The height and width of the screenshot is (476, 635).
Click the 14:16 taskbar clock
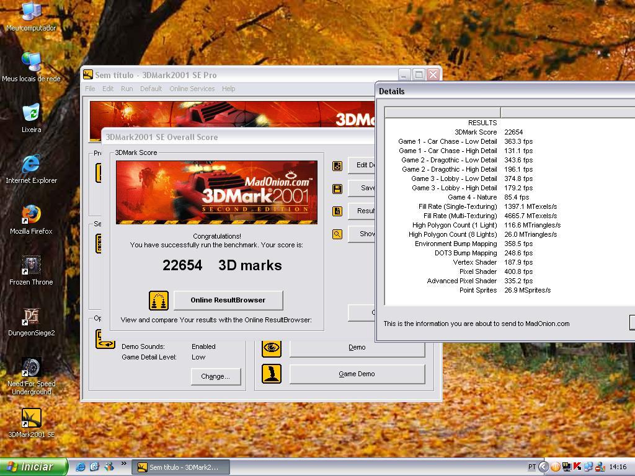coord(618,467)
